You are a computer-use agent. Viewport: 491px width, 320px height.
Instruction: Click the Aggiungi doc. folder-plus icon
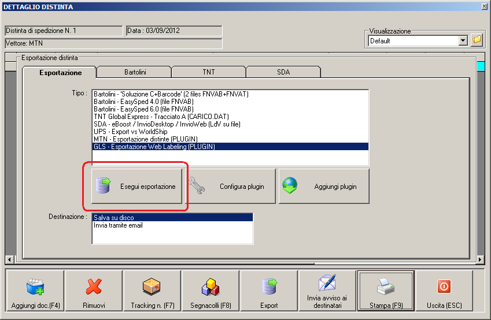pos(35,287)
